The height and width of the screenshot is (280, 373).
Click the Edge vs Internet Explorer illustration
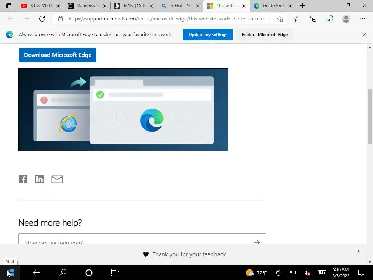(x=123, y=109)
